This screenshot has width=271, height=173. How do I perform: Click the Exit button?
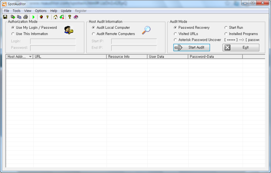[x=241, y=47]
